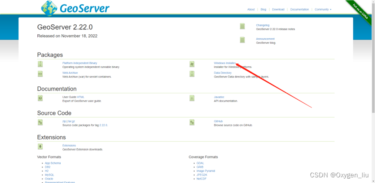Open the H2 extension link
This screenshot has width=375, height=183.
click(x=47, y=171)
